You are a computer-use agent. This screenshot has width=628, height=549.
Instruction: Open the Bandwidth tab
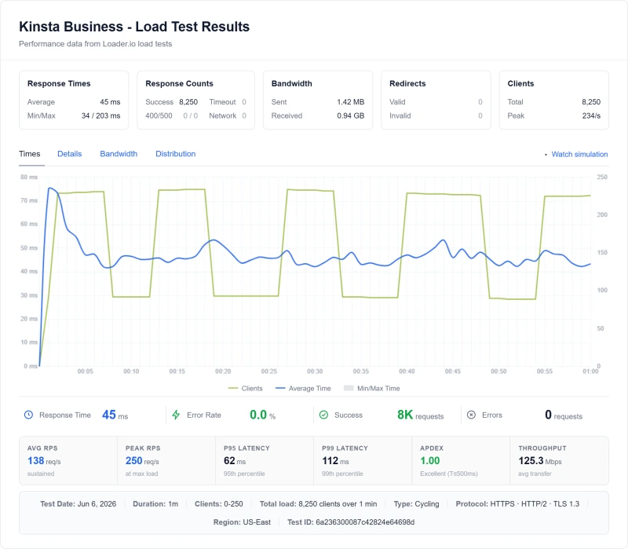(x=119, y=154)
